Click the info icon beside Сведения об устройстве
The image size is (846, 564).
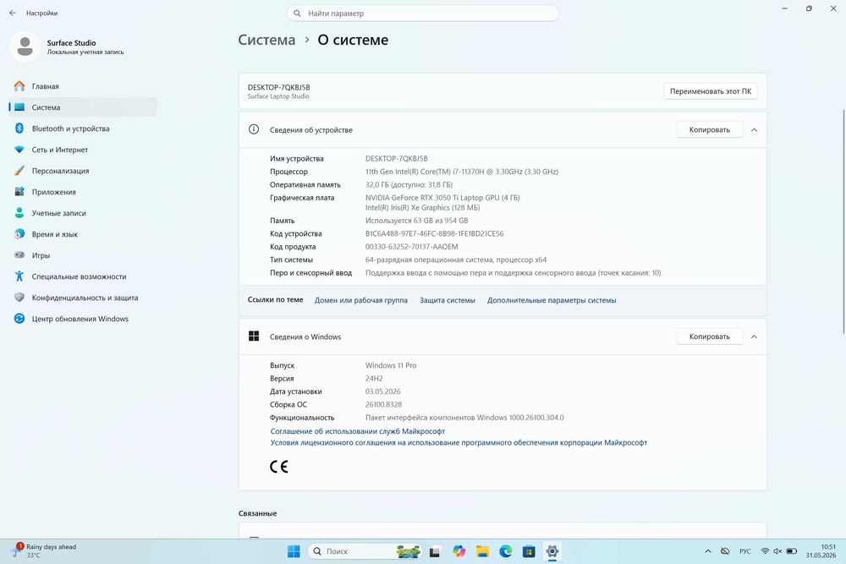click(254, 129)
